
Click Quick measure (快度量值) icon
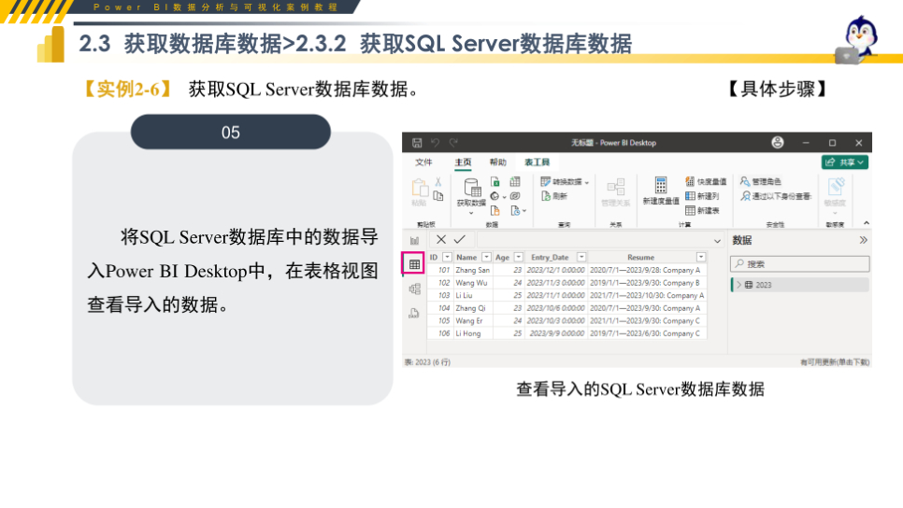click(x=689, y=182)
